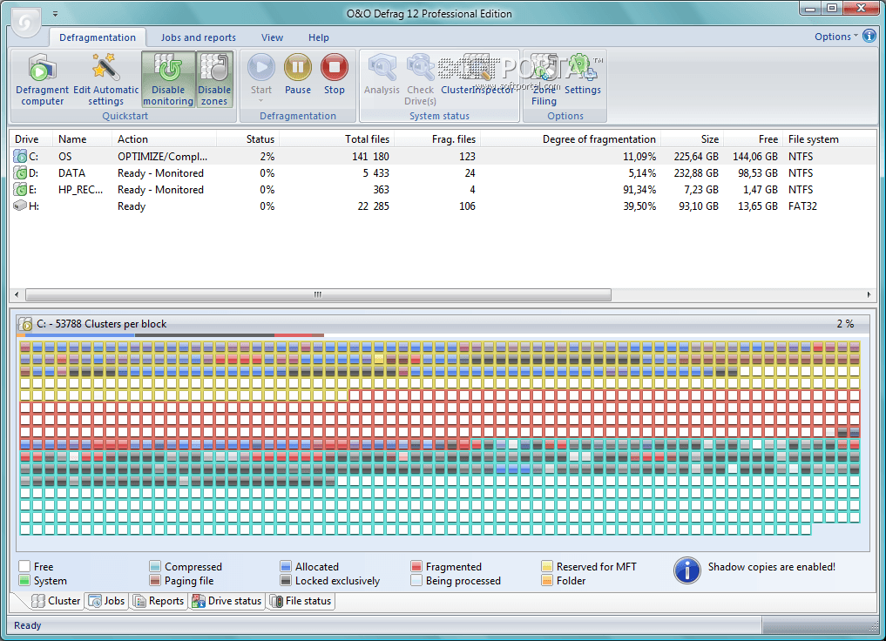The height and width of the screenshot is (641, 886).
Task: Sort by Total files column header
Action: 337,139
